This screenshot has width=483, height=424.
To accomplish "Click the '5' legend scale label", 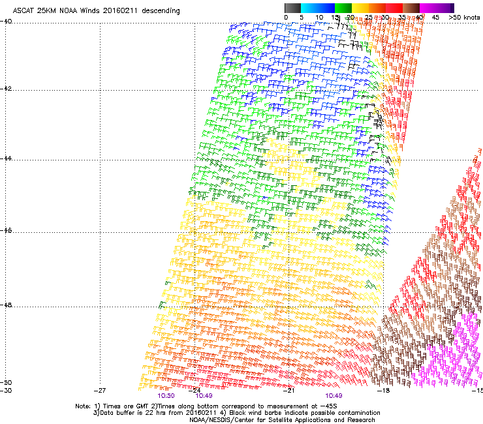I will point(302,18).
